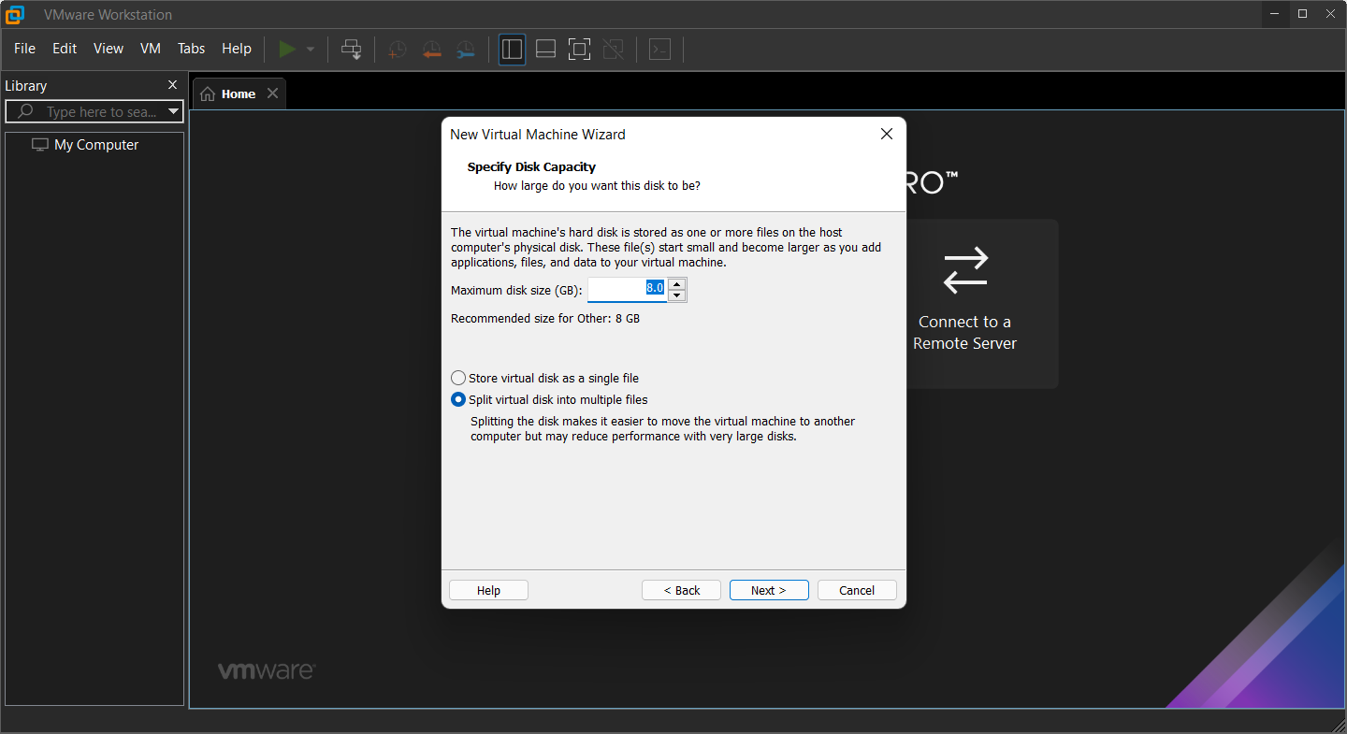The image size is (1347, 734).
Task: Click the remote server arrows icon
Action: (x=965, y=269)
